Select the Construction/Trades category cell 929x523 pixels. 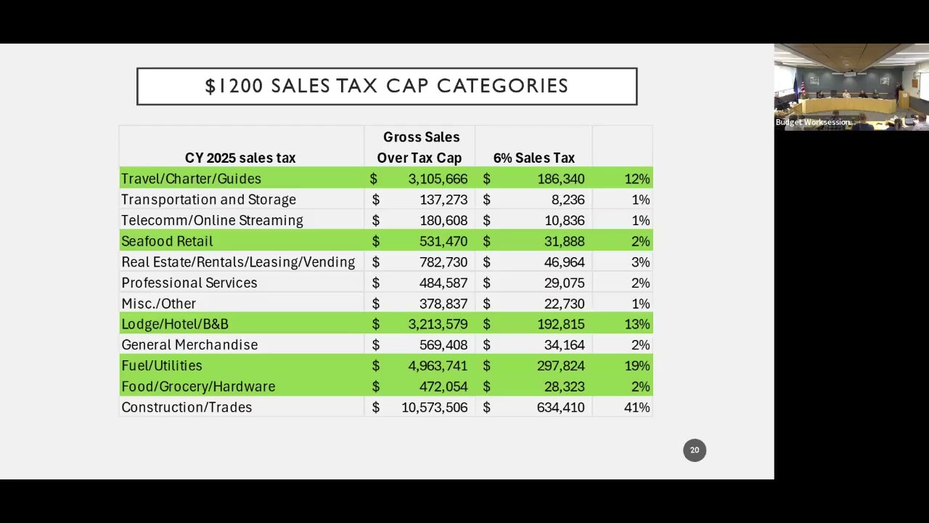point(187,408)
